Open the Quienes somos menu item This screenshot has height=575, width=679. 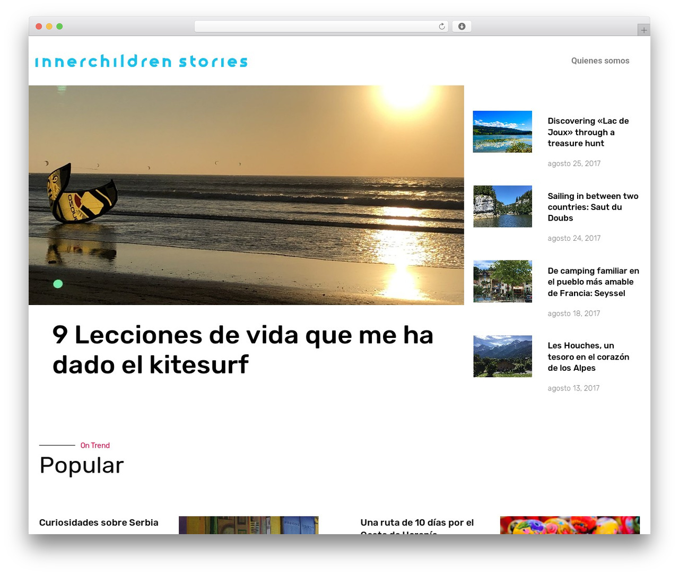(600, 61)
